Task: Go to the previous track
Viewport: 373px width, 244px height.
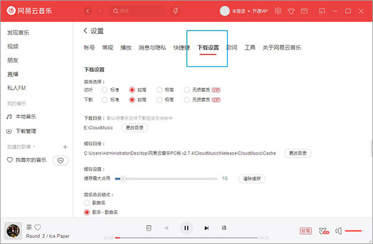Action: click(x=166, y=228)
